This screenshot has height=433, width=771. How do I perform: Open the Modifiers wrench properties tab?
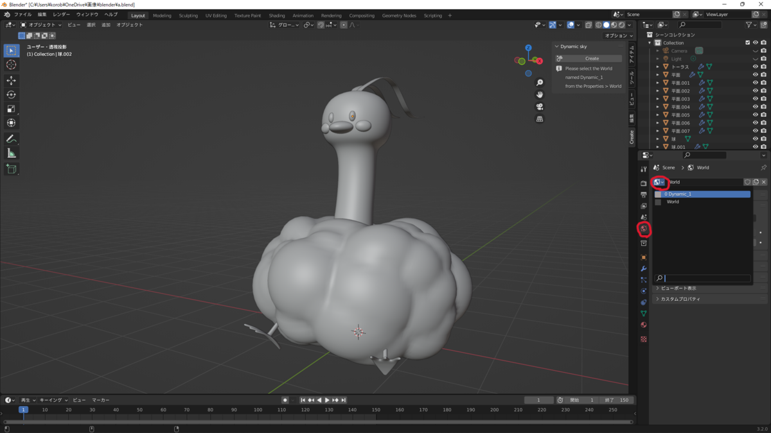click(643, 269)
